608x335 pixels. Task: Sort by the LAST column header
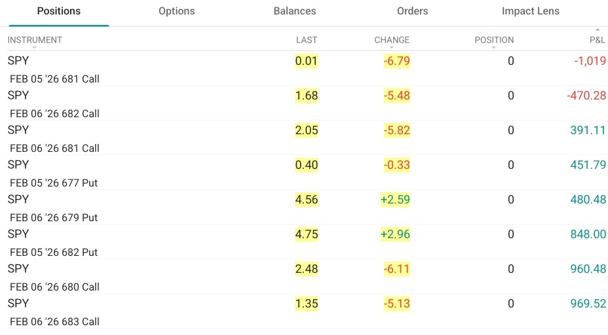click(x=307, y=40)
